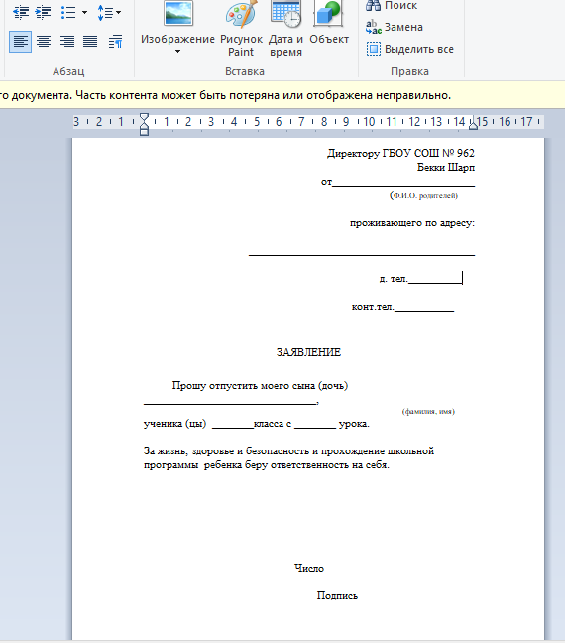
Task: Choose Выделить все to select everything
Action: 409,49
